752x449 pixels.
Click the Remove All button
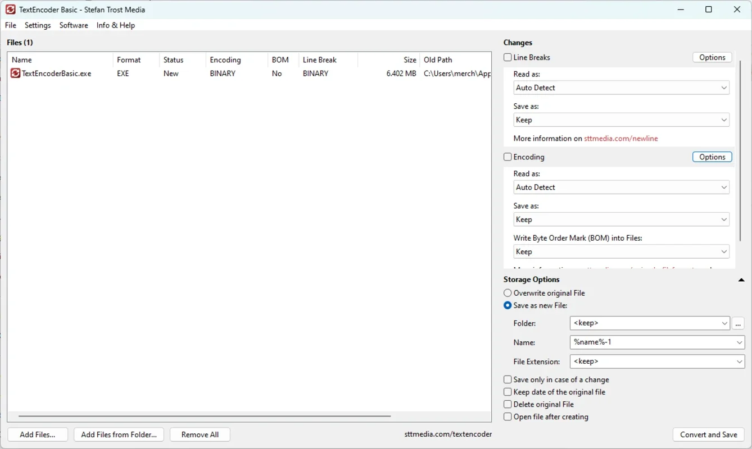pos(200,434)
